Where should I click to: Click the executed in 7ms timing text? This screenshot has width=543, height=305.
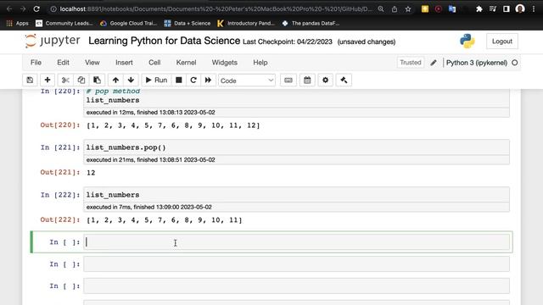(149, 207)
